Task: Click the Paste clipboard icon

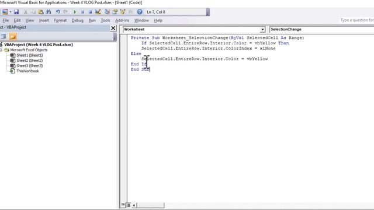Action: 41,12
